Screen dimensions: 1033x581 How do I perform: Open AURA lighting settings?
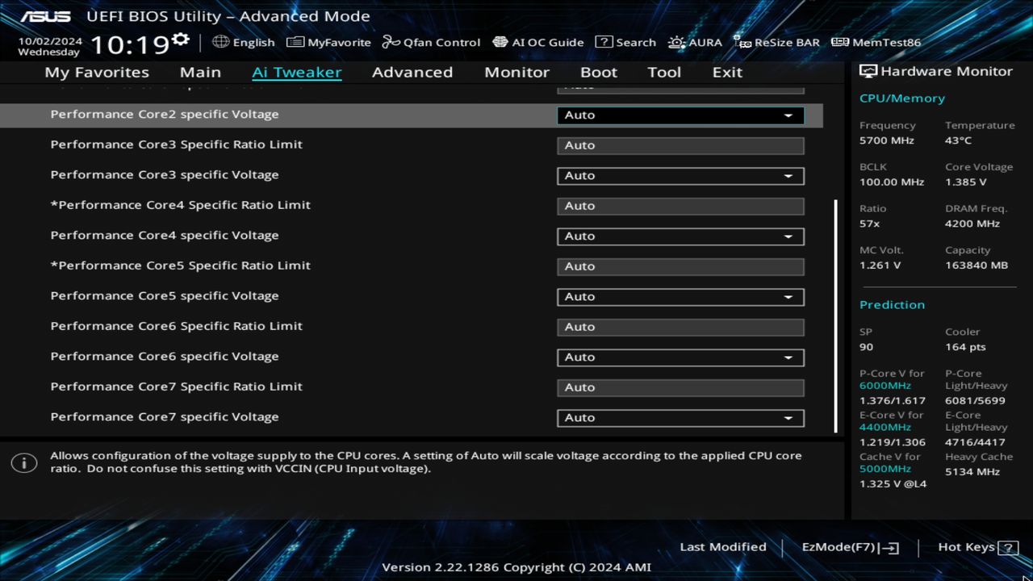pyautogui.click(x=695, y=42)
